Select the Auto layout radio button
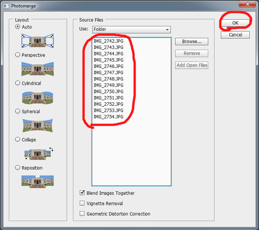 click(17, 27)
